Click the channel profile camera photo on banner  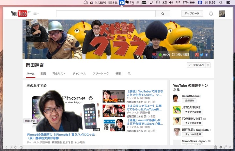(x=37, y=30)
